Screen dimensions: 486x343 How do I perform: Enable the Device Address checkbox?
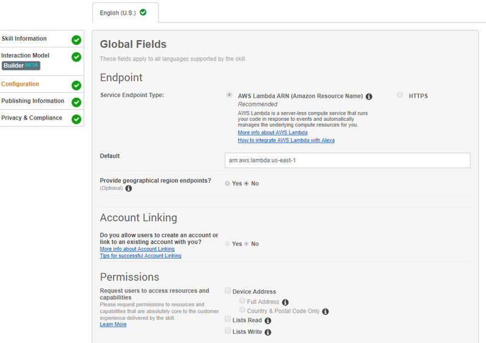pyautogui.click(x=228, y=290)
